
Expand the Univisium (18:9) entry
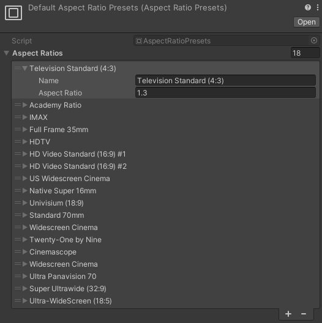pyautogui.click(x=25, y=203)
